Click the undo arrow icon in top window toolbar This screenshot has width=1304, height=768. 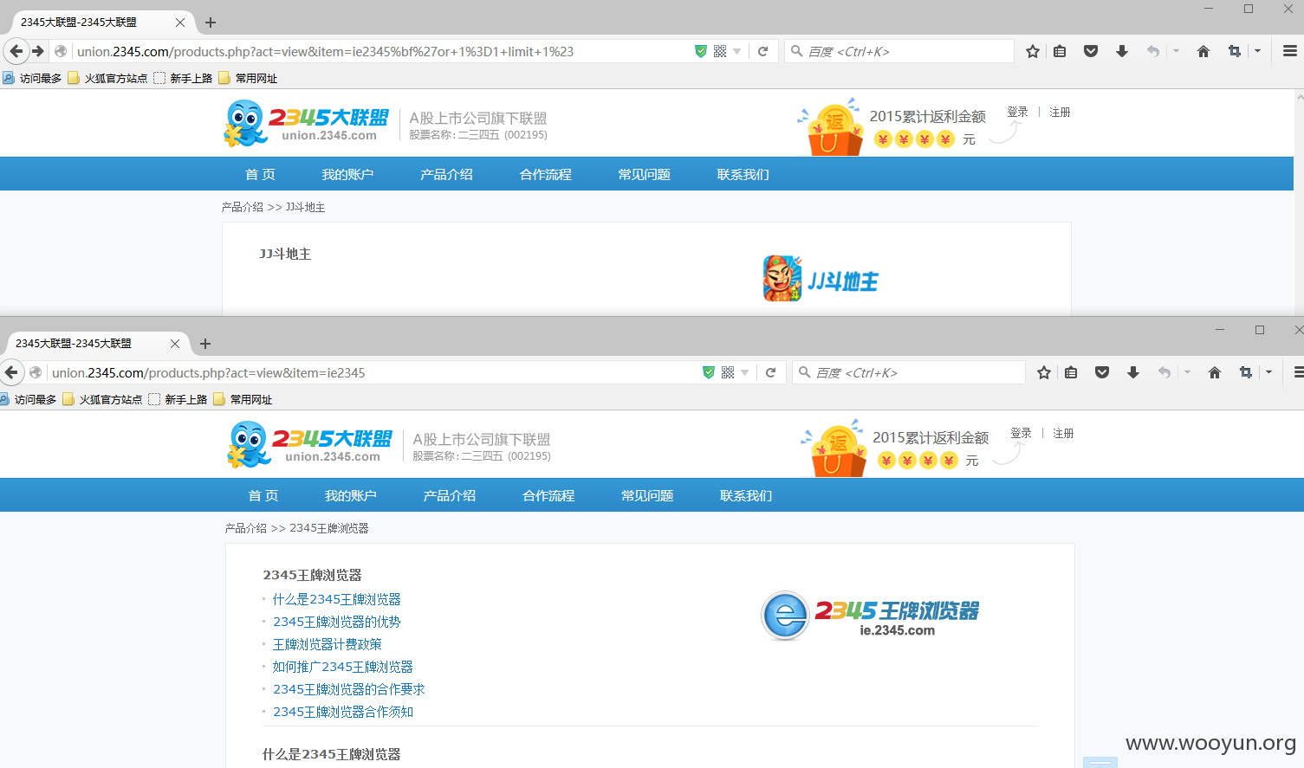tap(1152, 51)
